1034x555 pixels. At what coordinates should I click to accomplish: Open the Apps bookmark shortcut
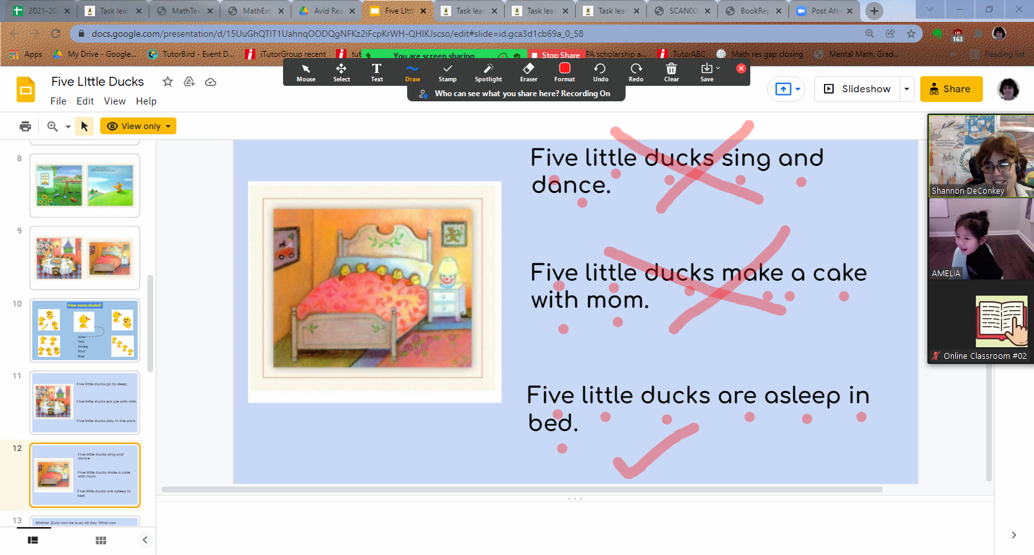[26, 54]
